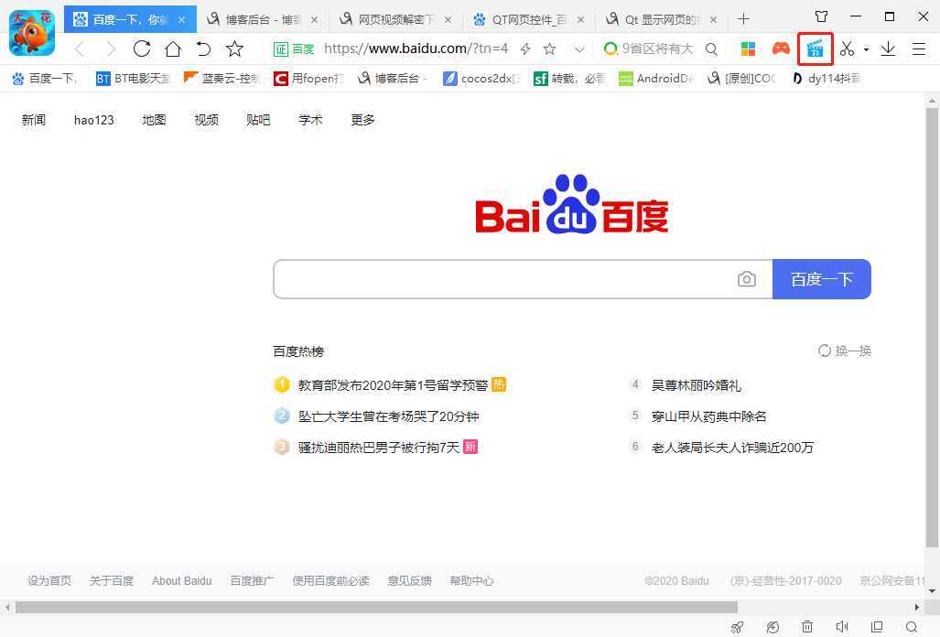Screen dimensions: 940x637
Task: Open hot item 老人装局长夫人诈骗近200万
Action: point(732,448)
